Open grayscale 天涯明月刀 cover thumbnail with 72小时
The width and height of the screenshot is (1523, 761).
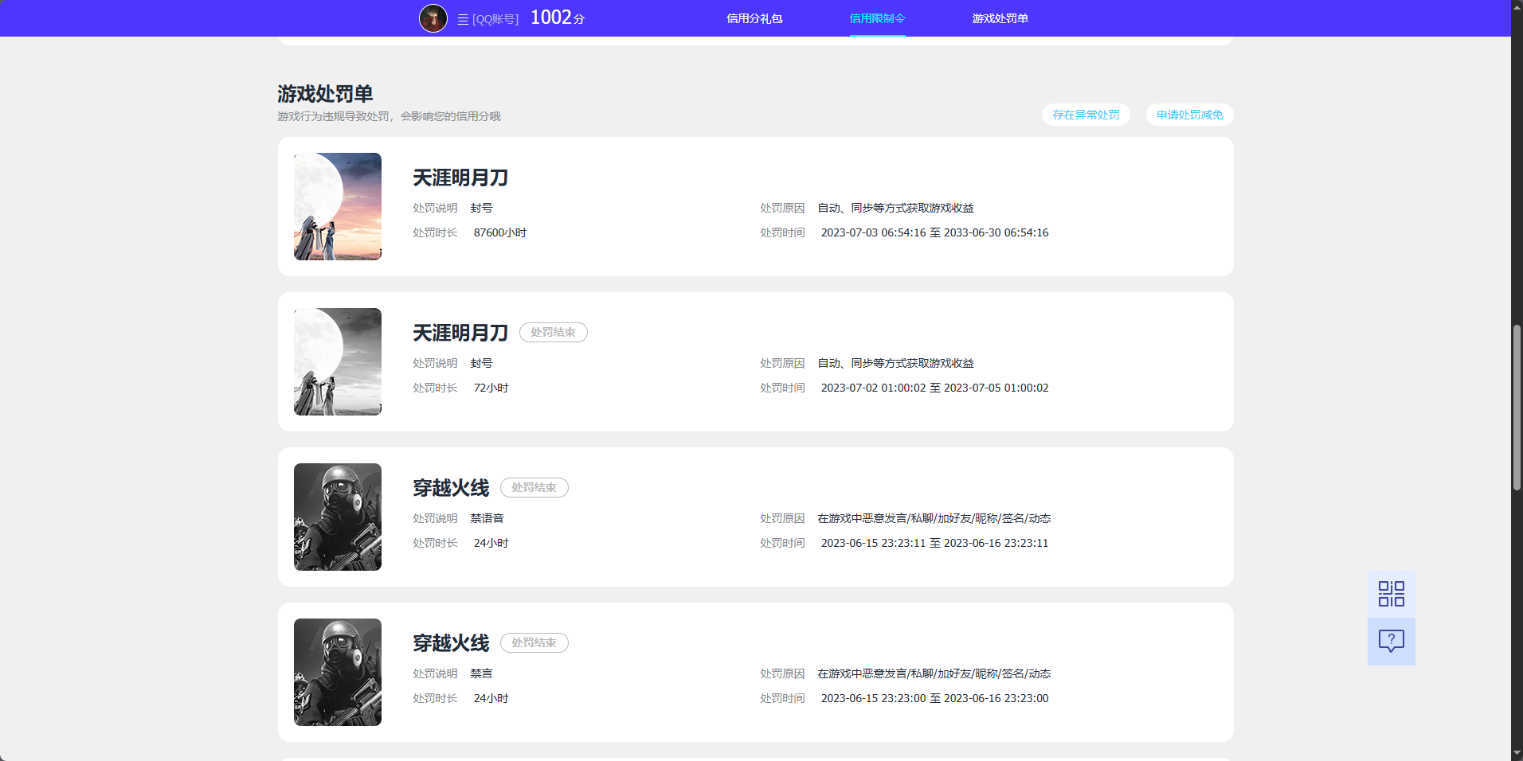click(x=338, y=361)
